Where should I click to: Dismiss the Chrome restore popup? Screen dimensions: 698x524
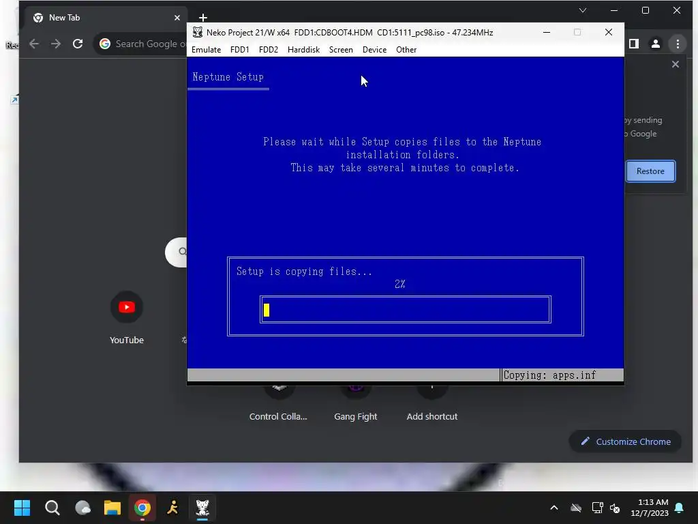pos(676,64)
